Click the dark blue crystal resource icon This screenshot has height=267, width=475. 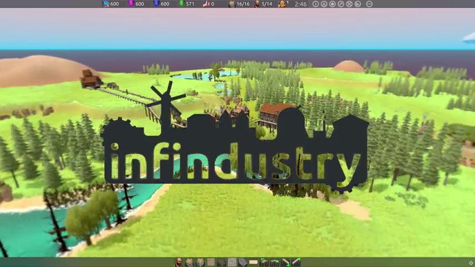(x=156, y=4)
